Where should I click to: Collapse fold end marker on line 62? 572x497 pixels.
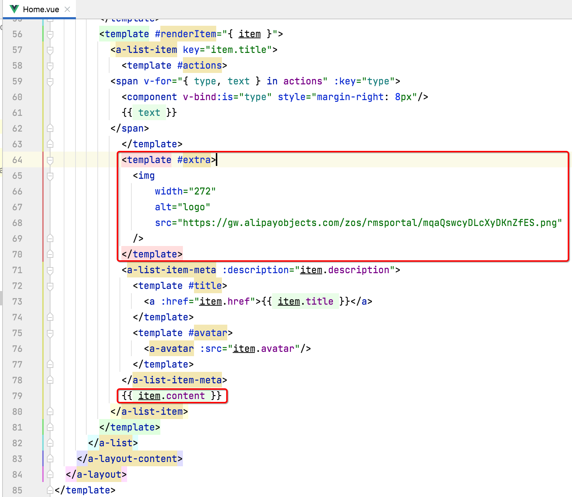pos(50,128)
